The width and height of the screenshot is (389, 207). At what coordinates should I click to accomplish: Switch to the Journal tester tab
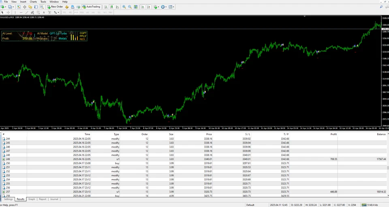click(54, 199)
